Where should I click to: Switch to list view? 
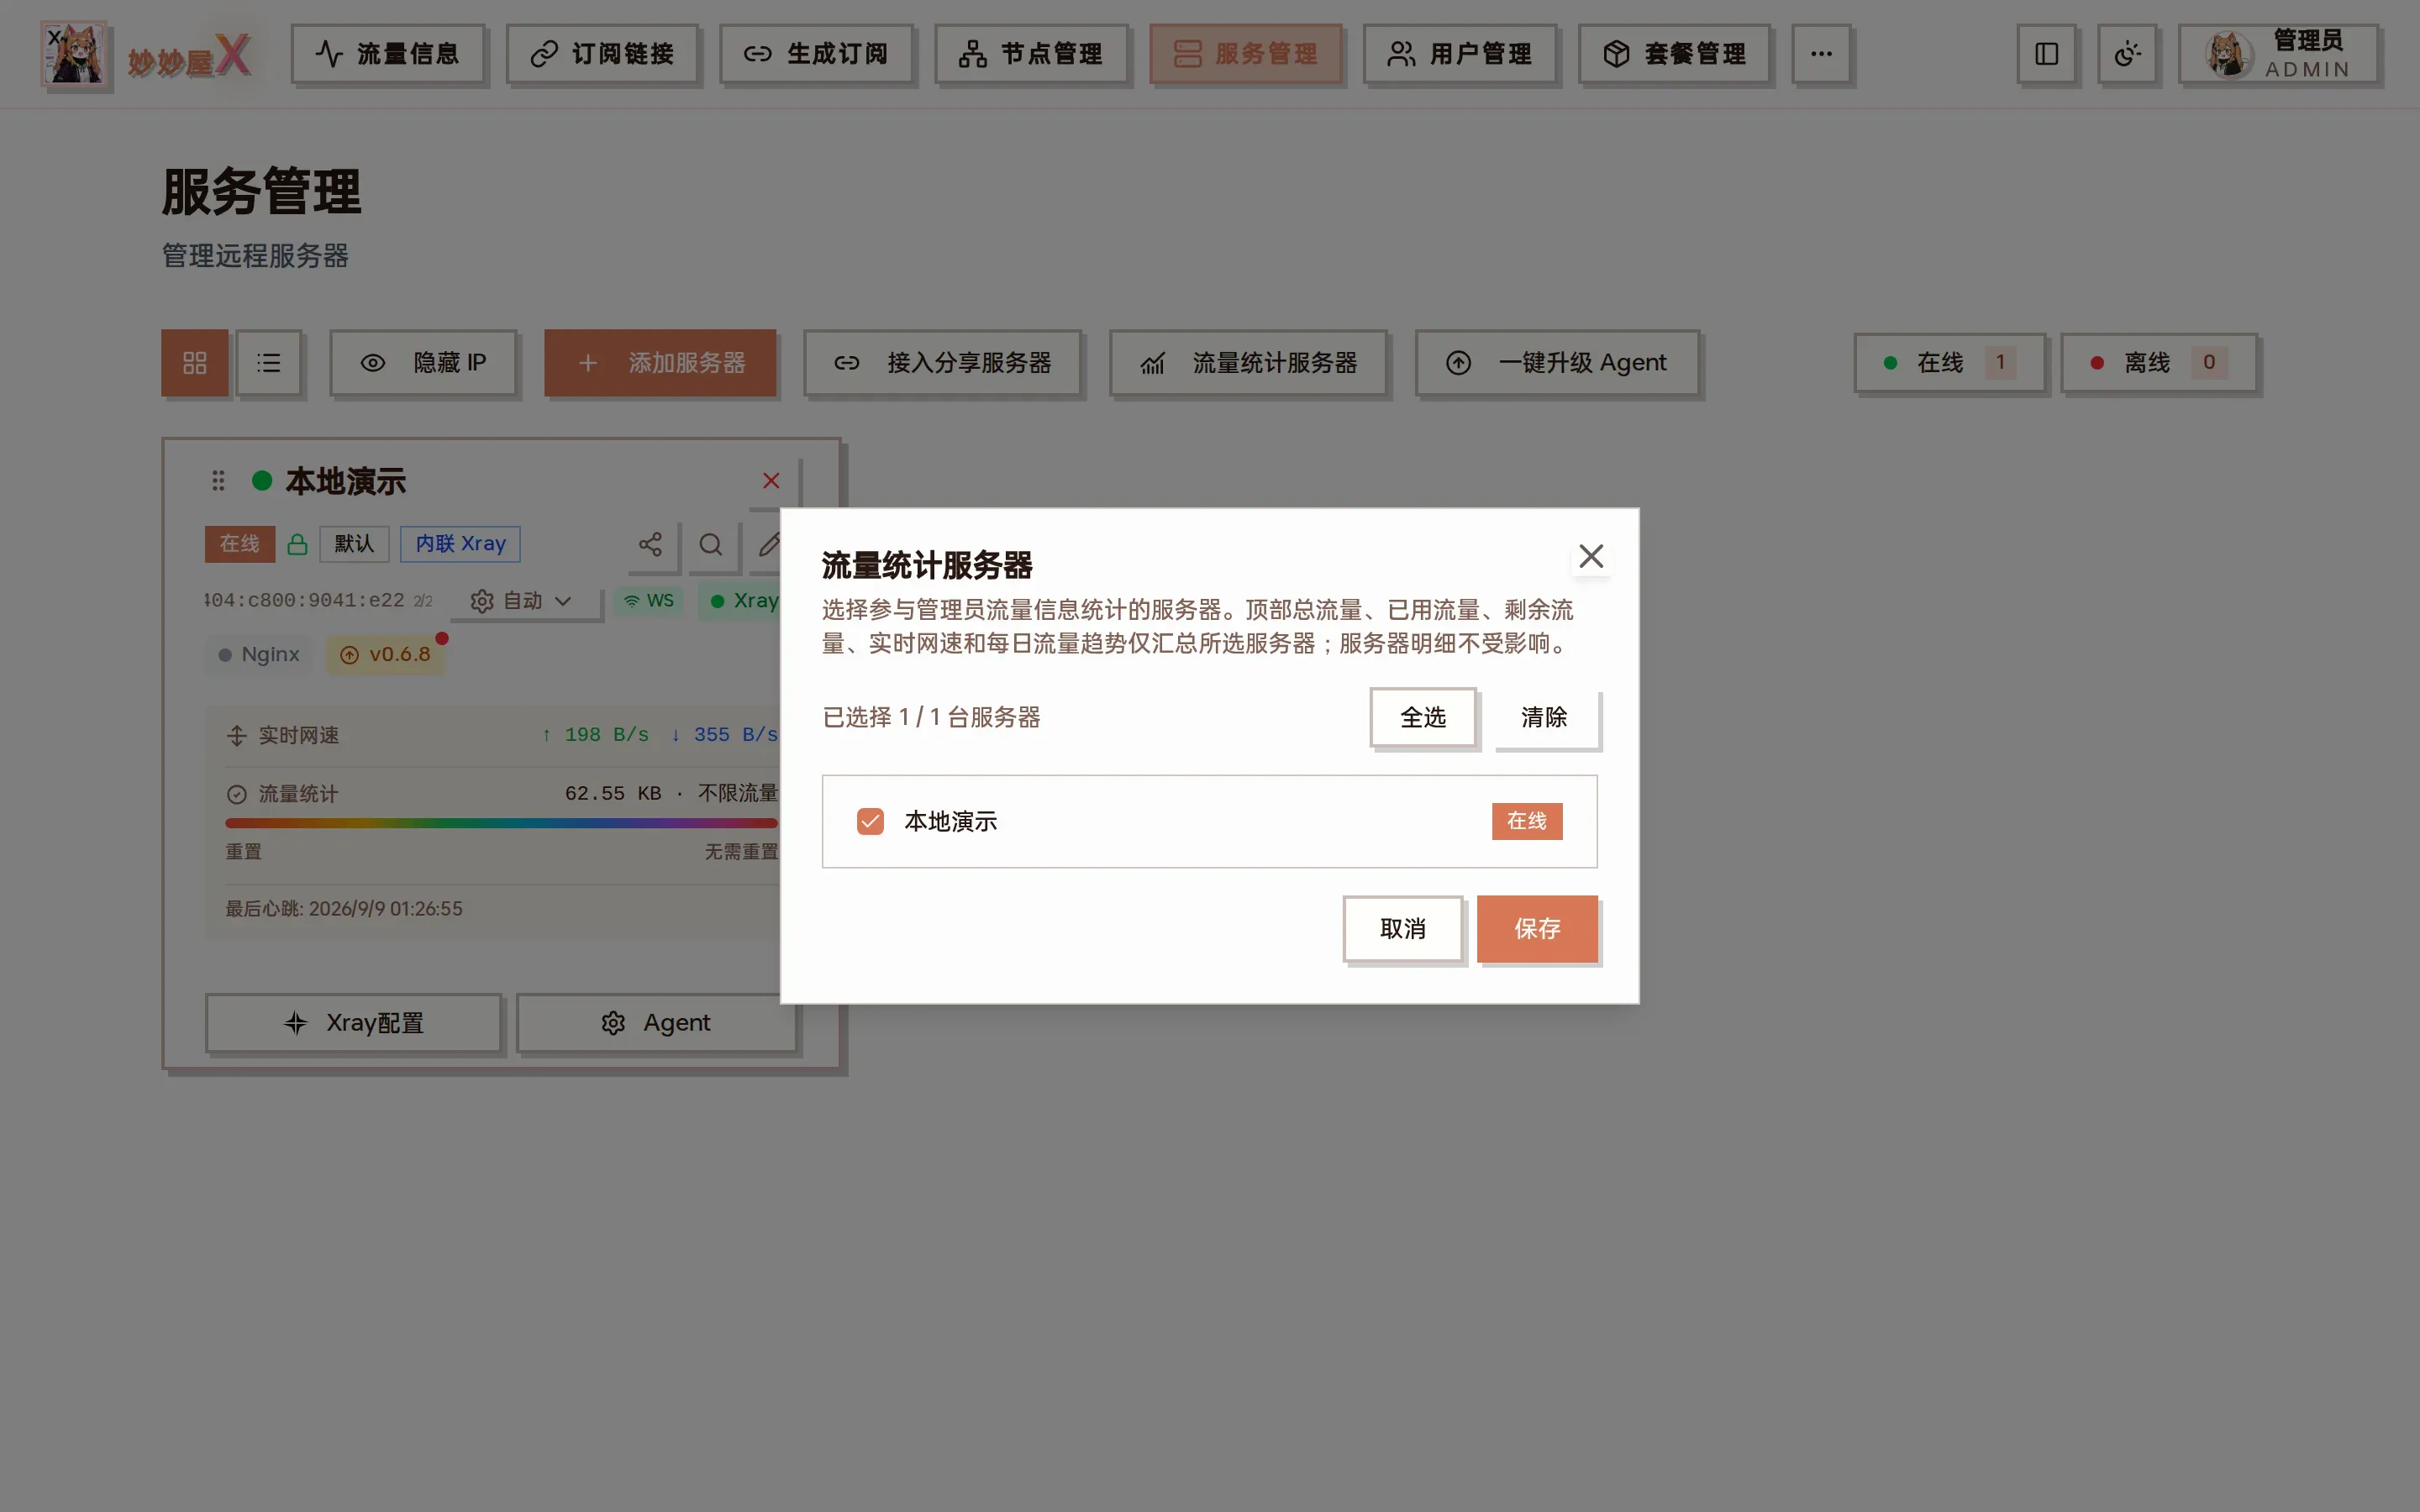point(269,363)
